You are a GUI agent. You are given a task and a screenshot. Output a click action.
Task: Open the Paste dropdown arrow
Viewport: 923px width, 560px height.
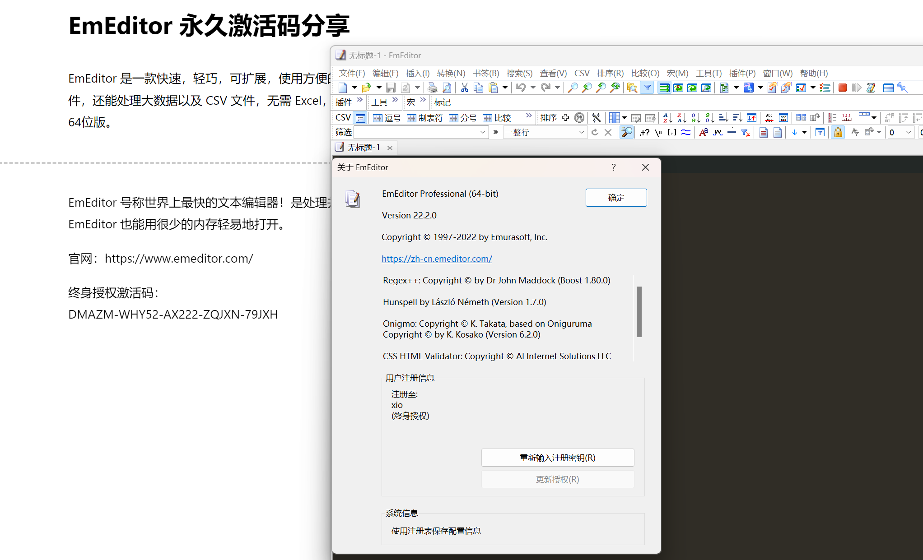505,88
